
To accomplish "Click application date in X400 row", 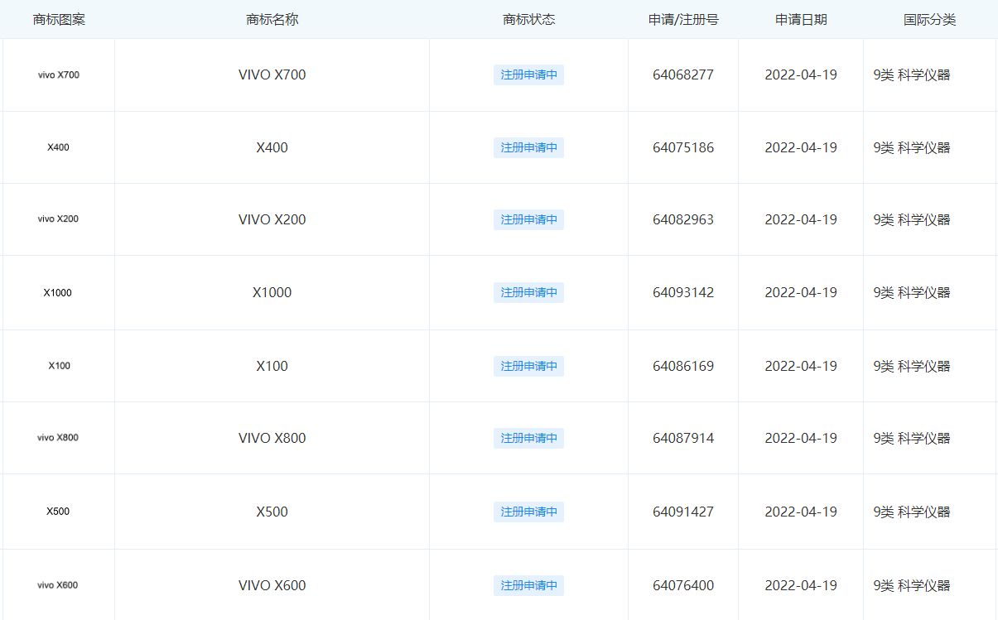I will (801, 147).
